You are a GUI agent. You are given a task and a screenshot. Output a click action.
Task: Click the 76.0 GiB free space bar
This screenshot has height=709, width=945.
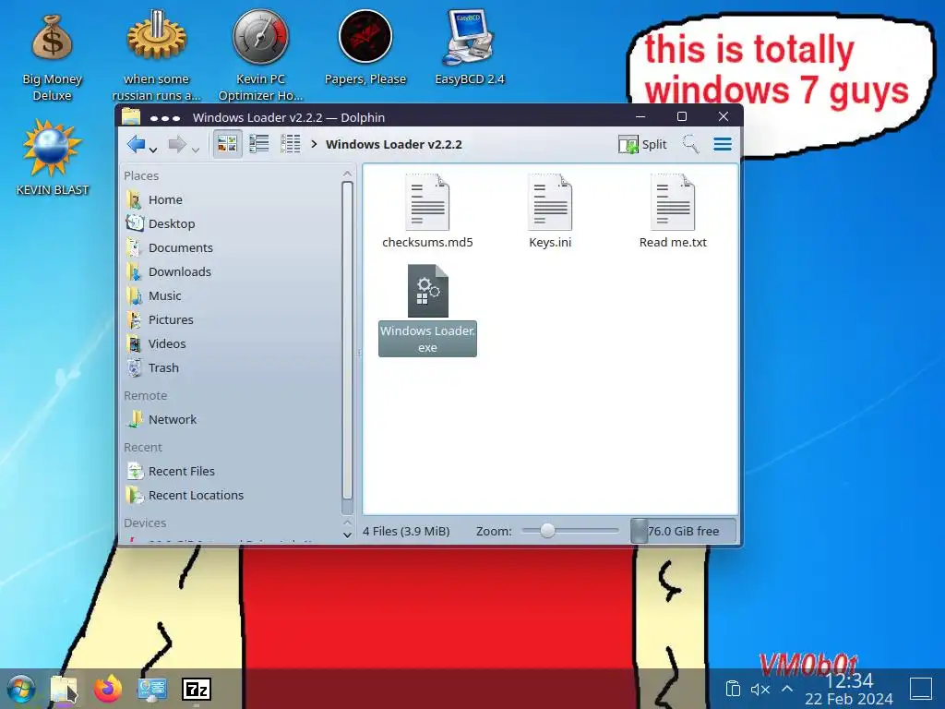[x=683, y=531]
